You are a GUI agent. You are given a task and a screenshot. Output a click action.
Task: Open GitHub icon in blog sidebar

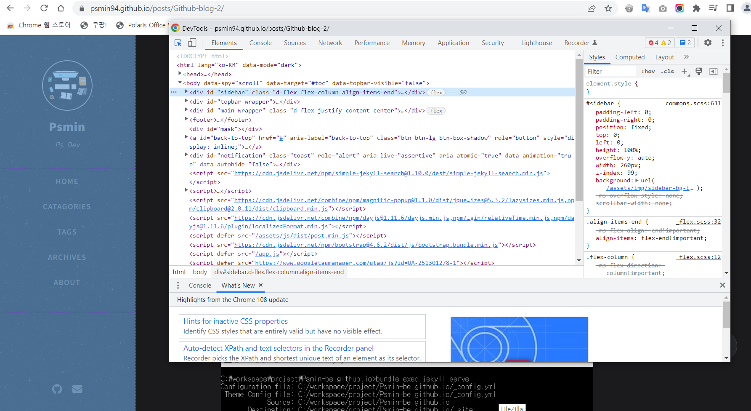click(x=57, y=389)
